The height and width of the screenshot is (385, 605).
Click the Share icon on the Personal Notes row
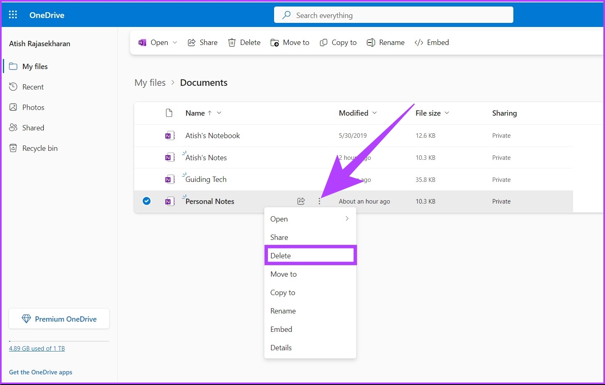coord(301,201)
